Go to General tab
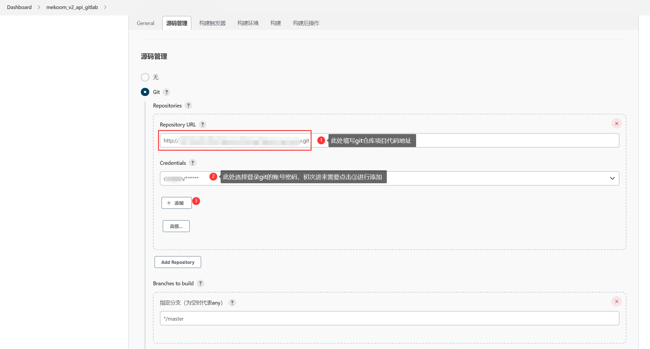 coord(145,23)
